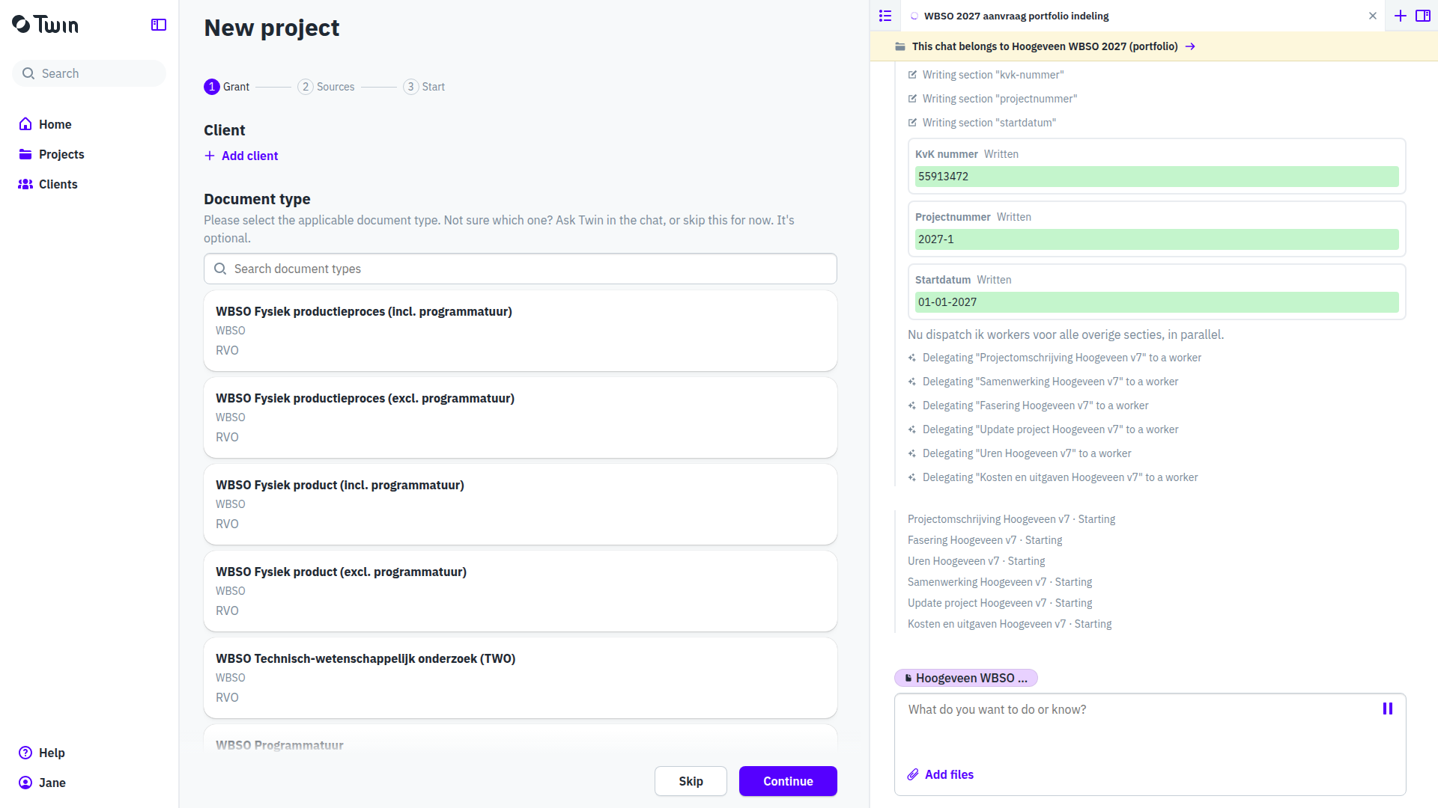Open the Home page

click(x=45, y=124)
